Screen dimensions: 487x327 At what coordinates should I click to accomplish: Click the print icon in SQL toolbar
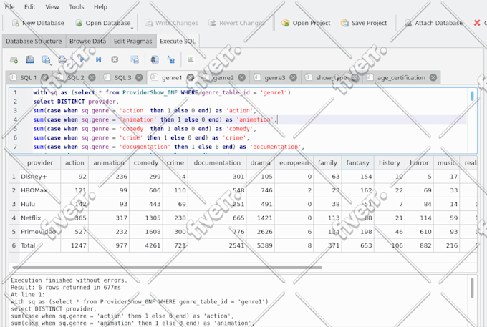pyautogui.click(x=62, y=59)
